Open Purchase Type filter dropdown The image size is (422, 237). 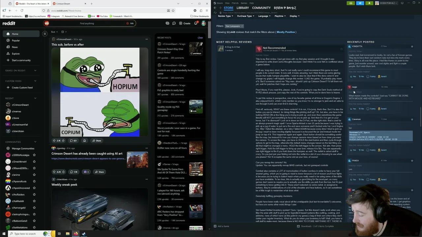tap(246, 16)
